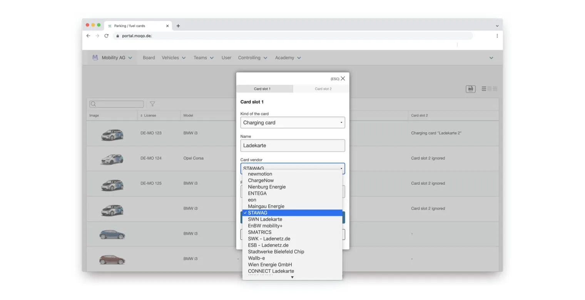Expand the Vehicles menu
Image resolution: width=585 pixels, height=300 pixels.
point(174,58)
